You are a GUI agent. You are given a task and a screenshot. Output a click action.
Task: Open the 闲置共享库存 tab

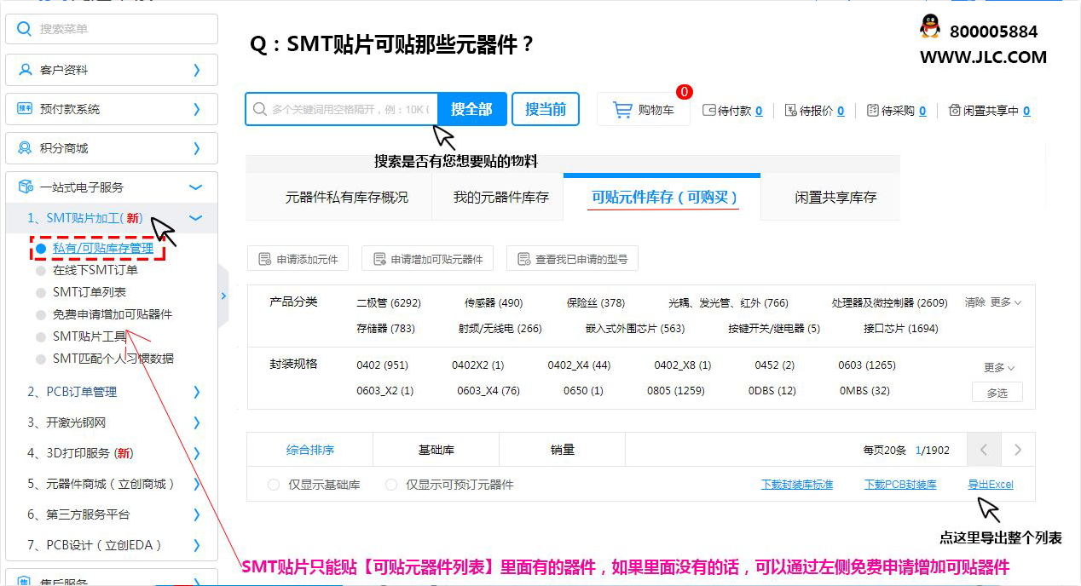click(835, 198)
